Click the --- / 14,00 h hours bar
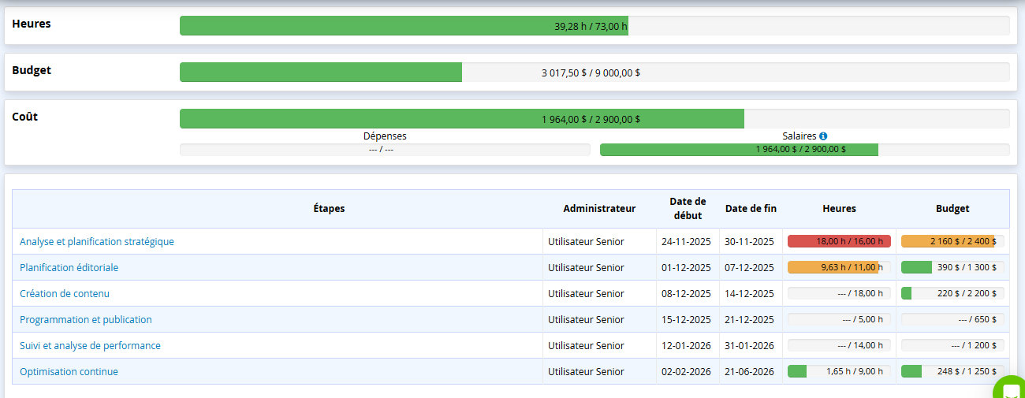This screenshot has height=398, width=1025. (x=839, y=346)
